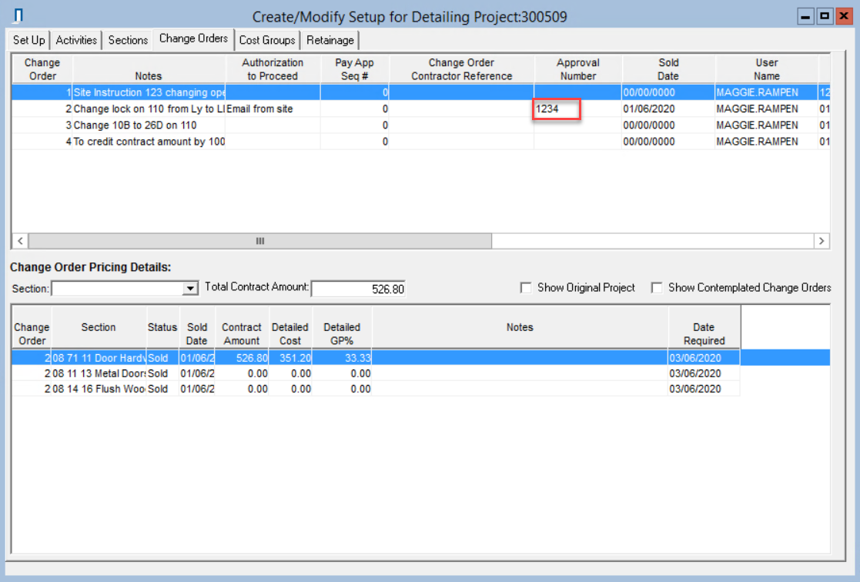This screenshot has width=860, height=582.
Task: Click the Detailed Cost value 351.20
Action: [291, 358]
